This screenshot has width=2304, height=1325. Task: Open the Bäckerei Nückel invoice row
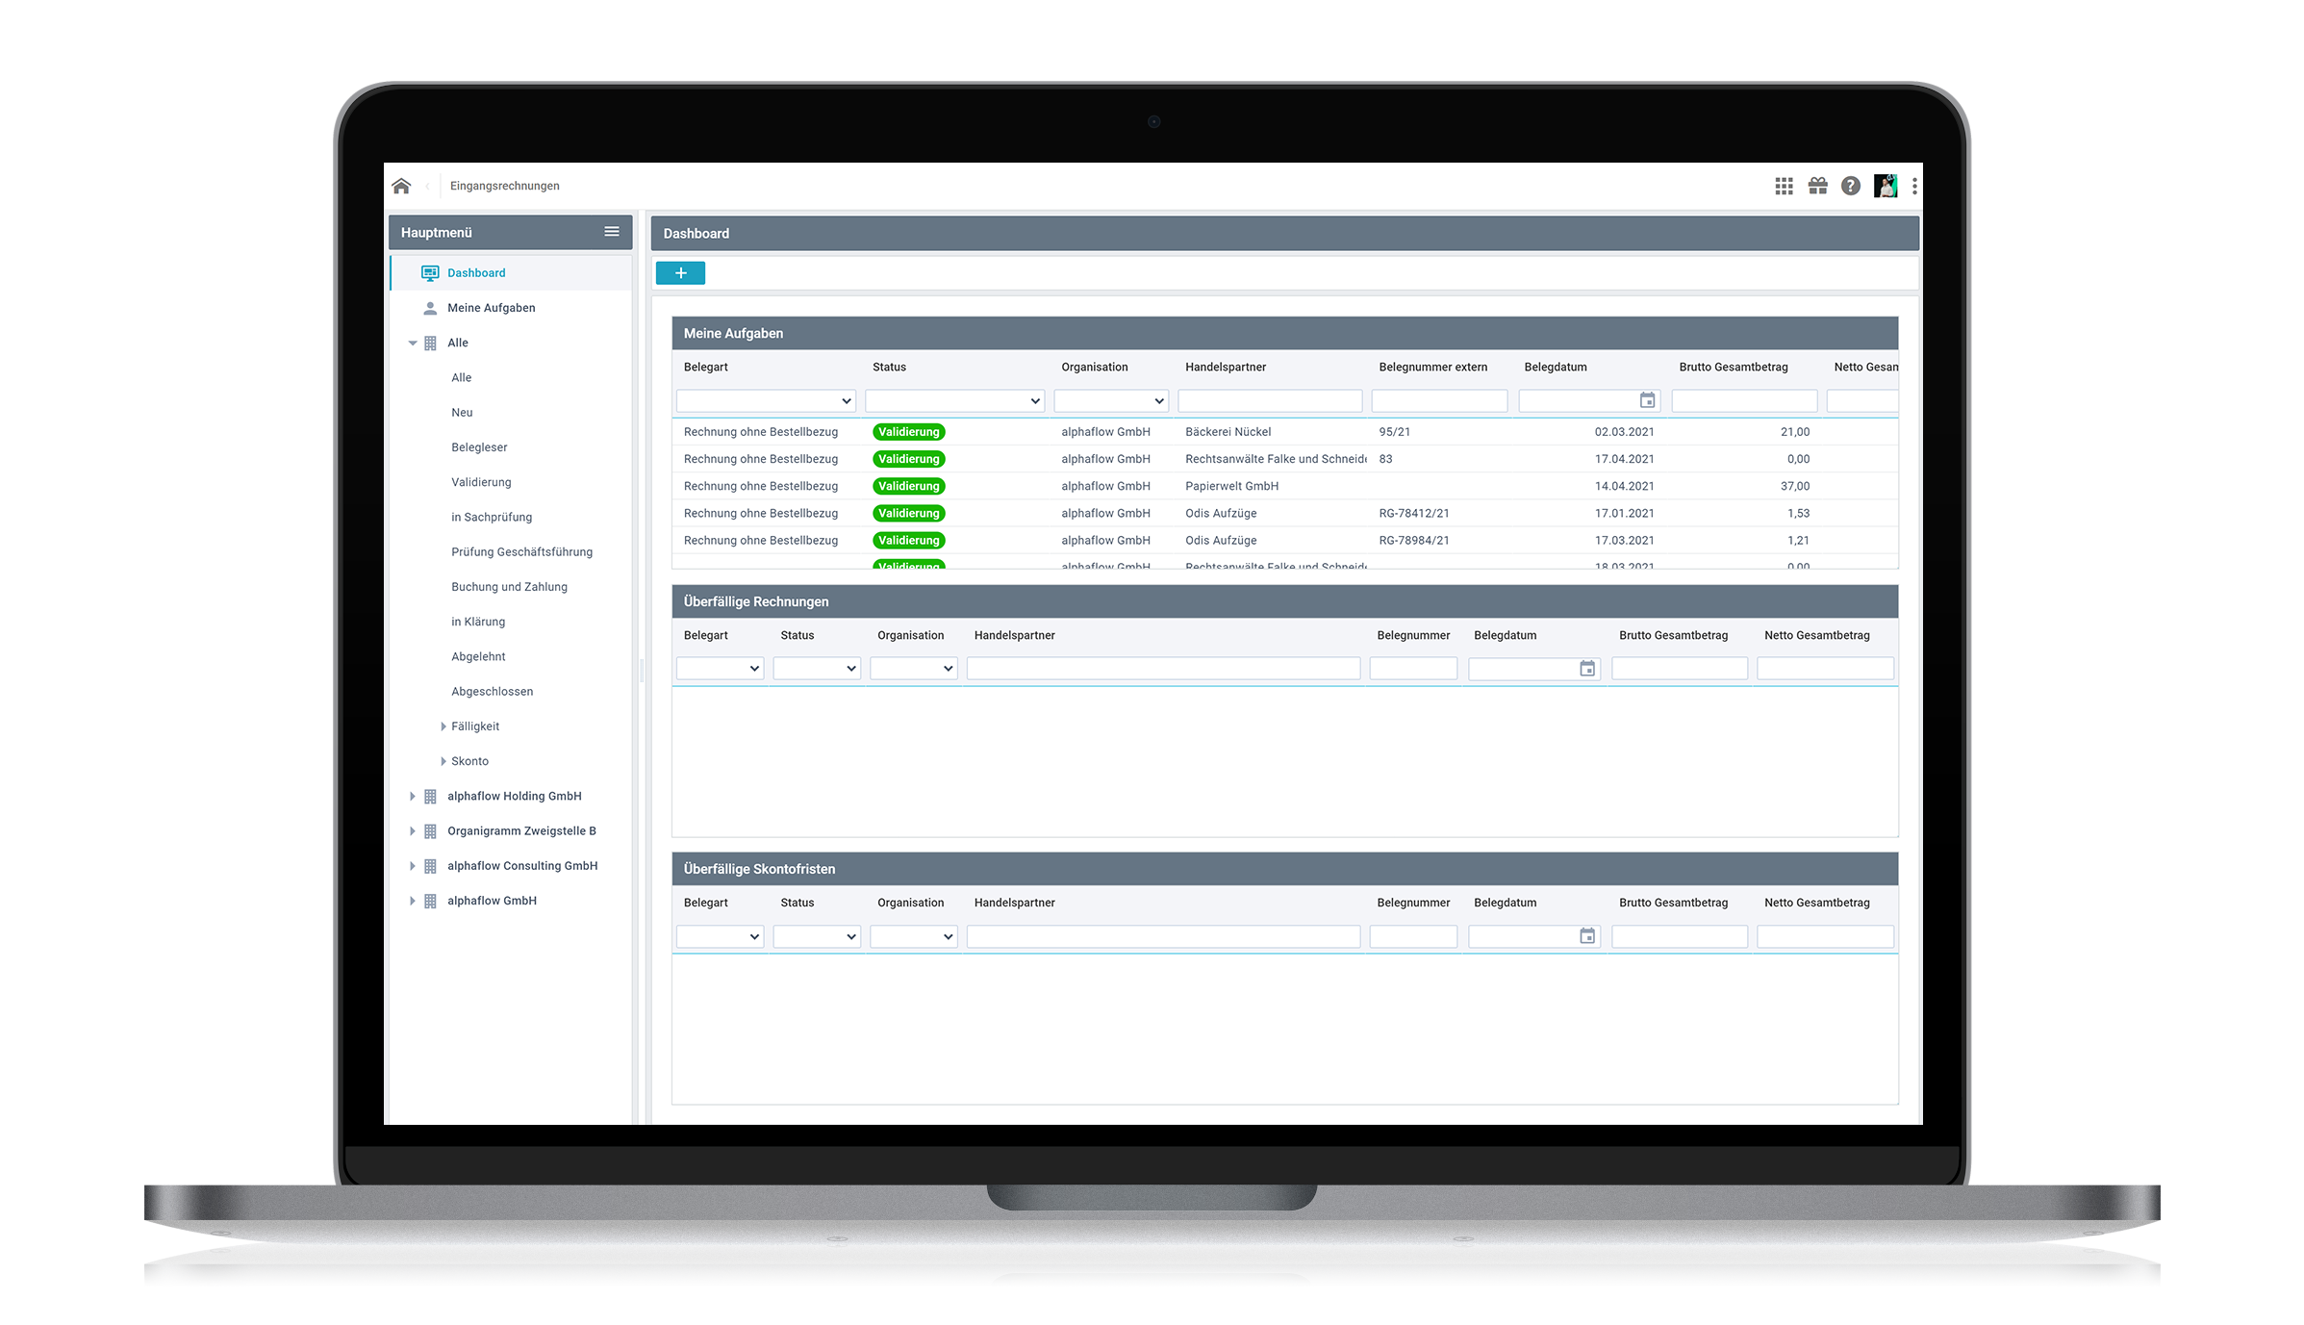[x=1284, y=432]
